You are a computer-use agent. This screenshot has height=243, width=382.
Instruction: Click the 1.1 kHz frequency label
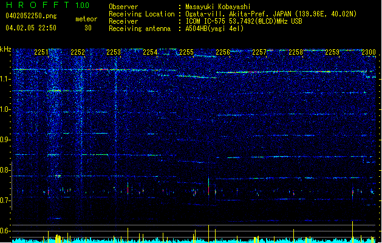[x=5, y=79]
